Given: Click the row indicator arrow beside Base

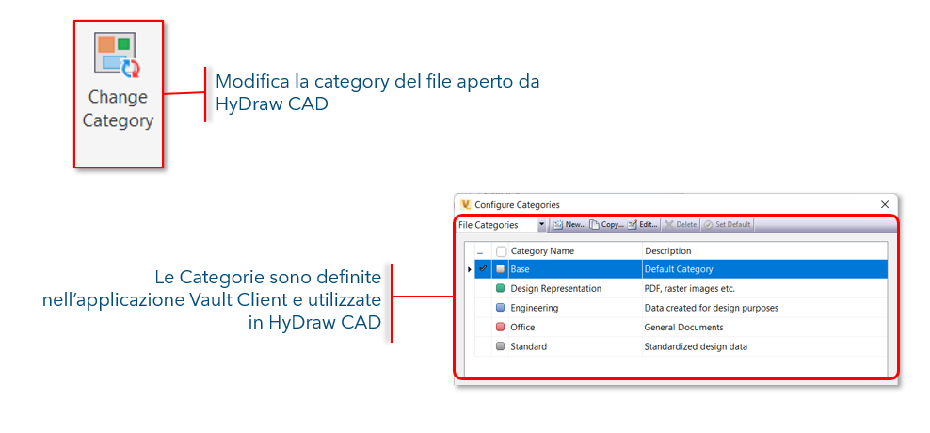Looking at the screenshot, I should [470, 269].
